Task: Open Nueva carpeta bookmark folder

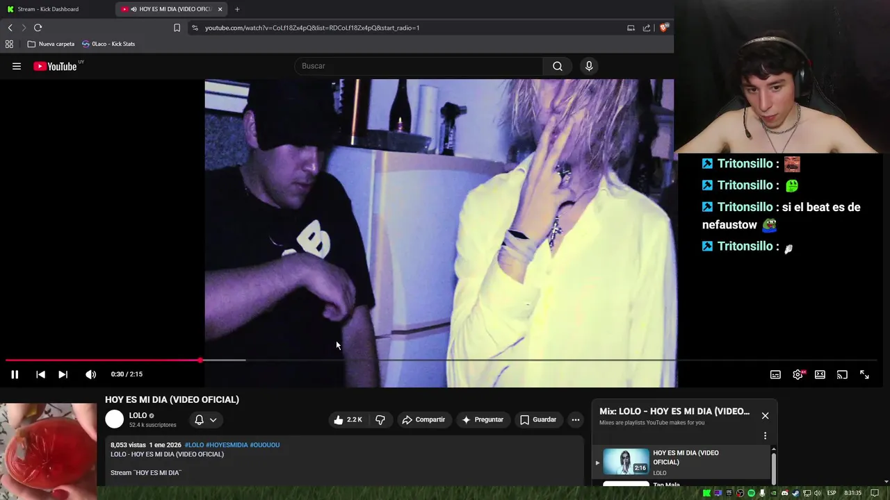Action: [51, 44]
